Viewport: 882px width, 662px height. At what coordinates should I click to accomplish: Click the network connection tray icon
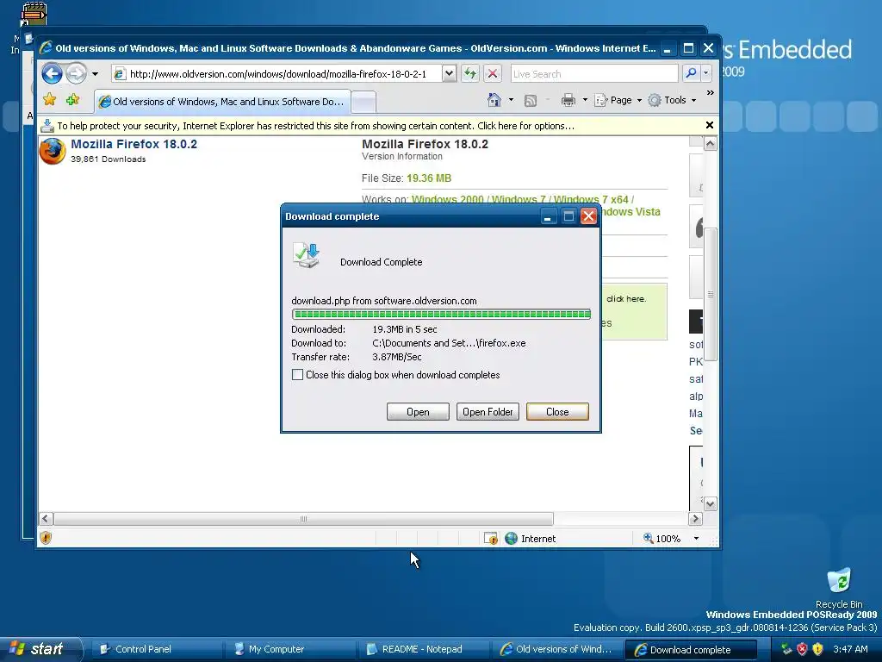click(x=786, y=649)
